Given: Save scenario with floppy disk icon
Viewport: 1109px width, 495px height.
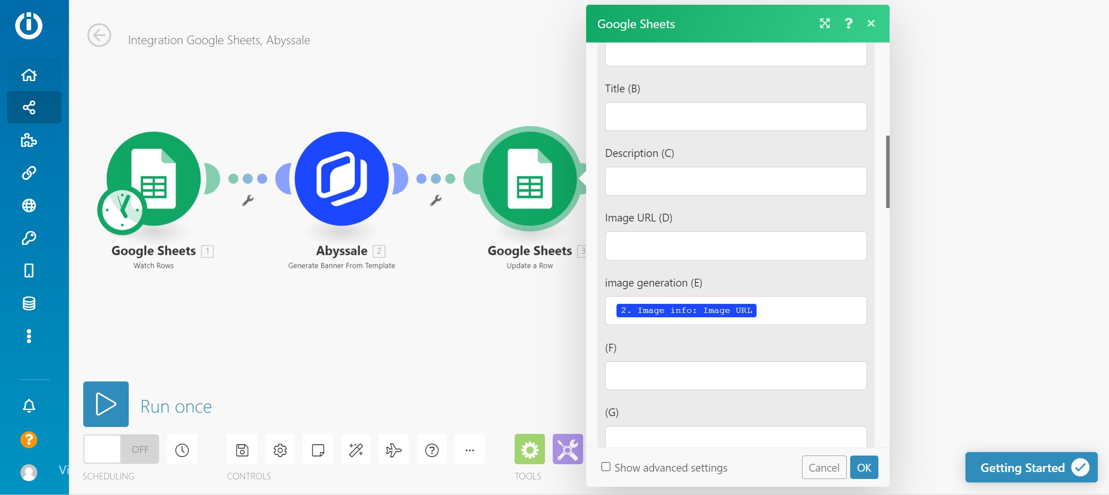Looking at the screenshot, I should click(x=242, y=450).
